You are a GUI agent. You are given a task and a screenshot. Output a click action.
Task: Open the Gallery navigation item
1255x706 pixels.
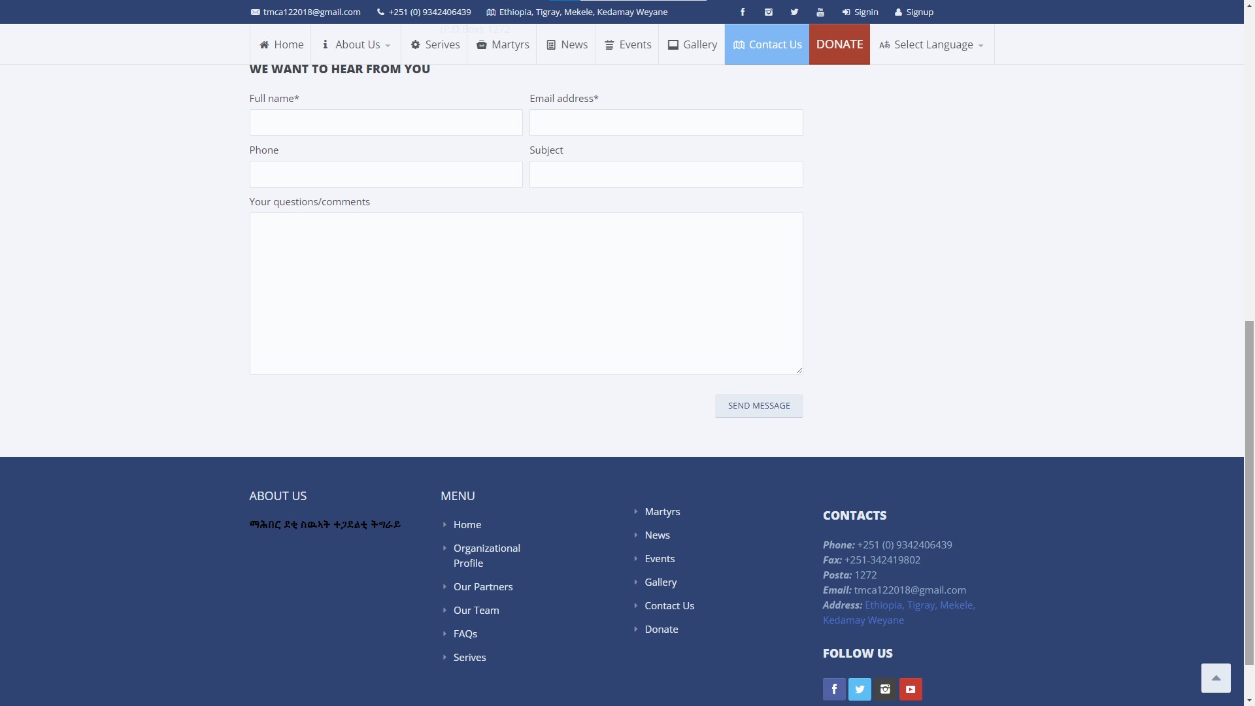692,44
